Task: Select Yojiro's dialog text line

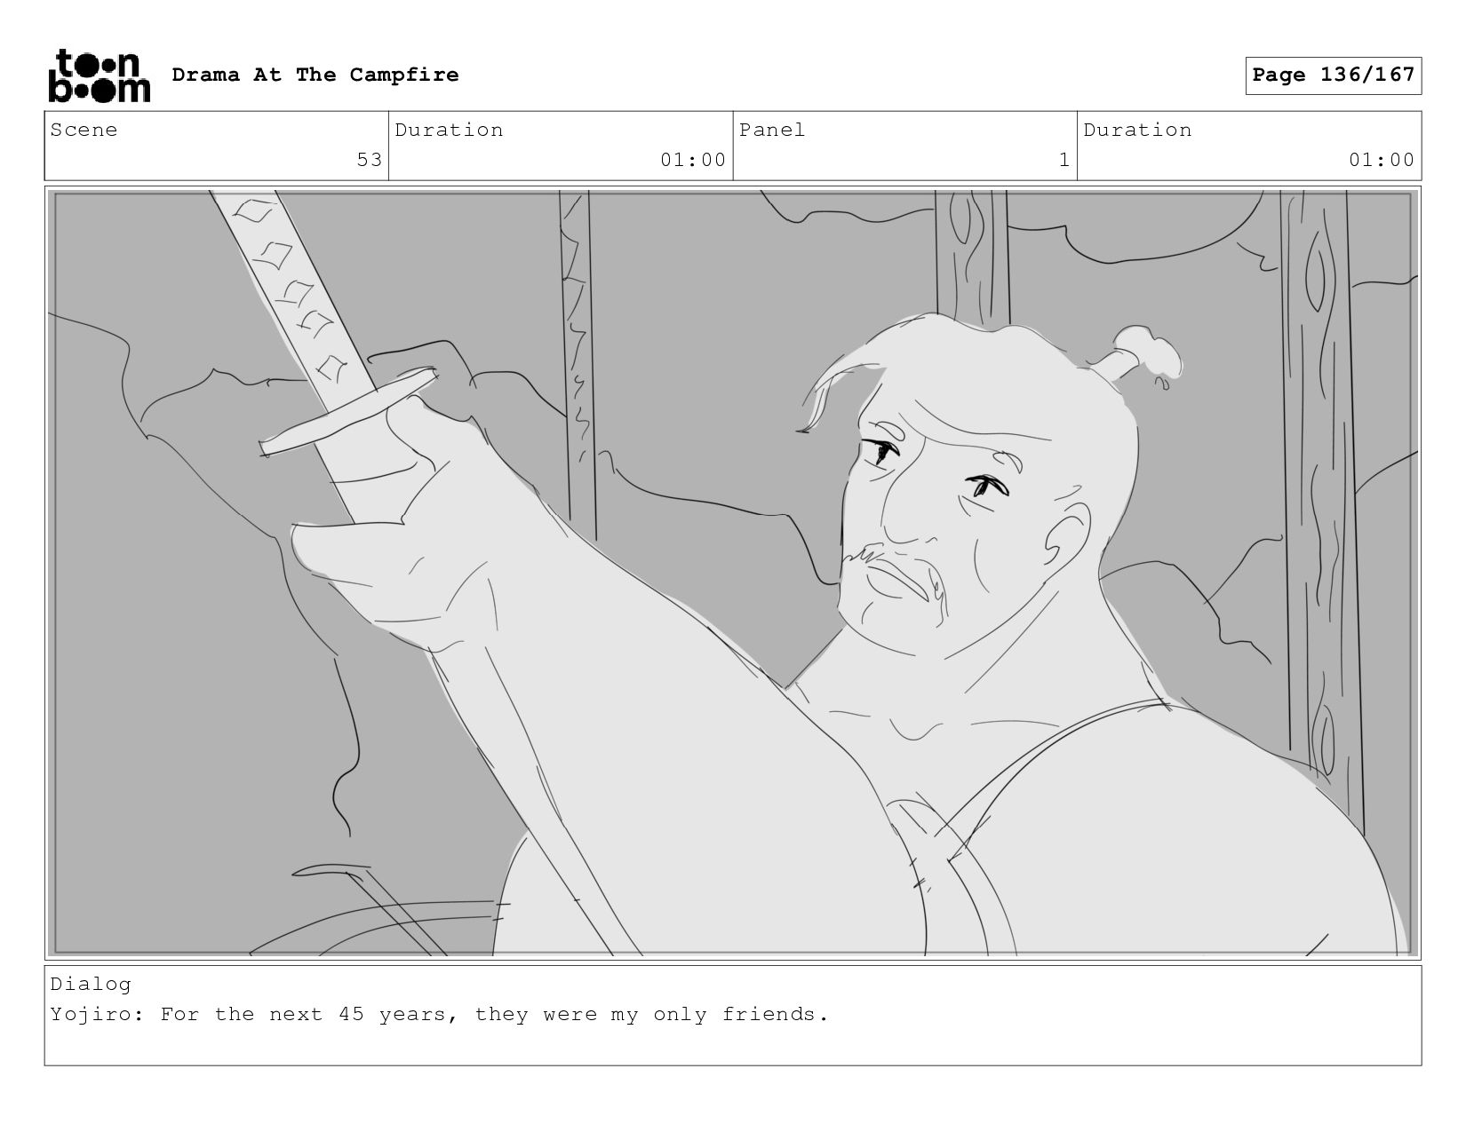Action: (439, 1014)
